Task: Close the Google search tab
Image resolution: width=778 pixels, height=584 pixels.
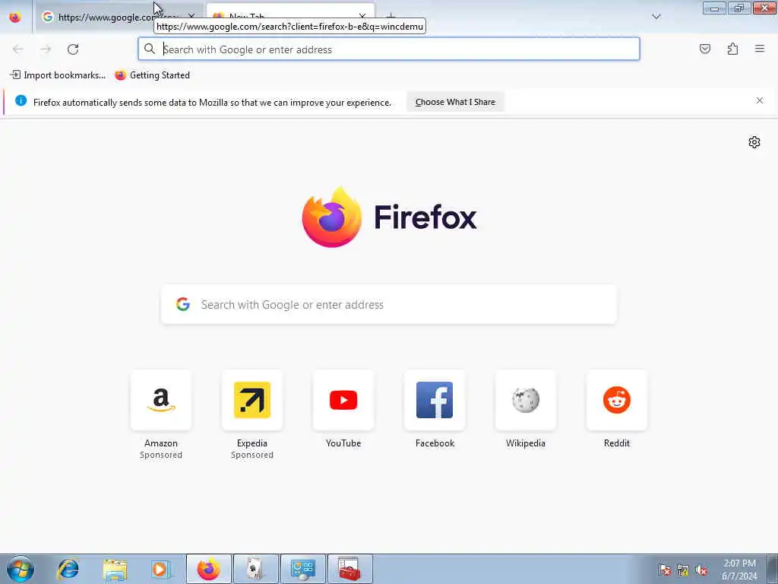Action: [x=191, y=17]
